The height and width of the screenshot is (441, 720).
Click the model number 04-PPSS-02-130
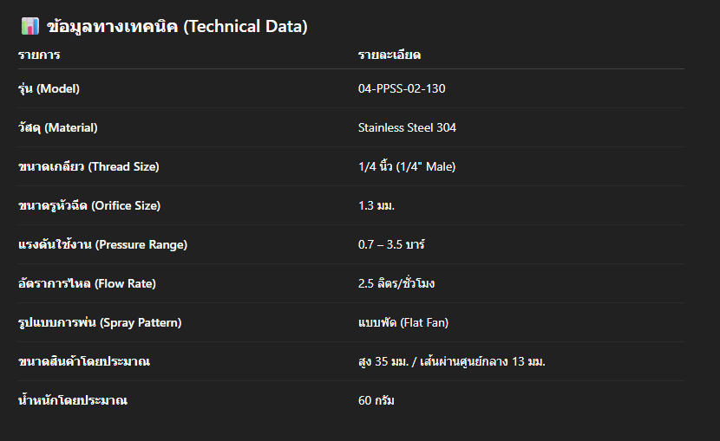click(x=402, y=88)
